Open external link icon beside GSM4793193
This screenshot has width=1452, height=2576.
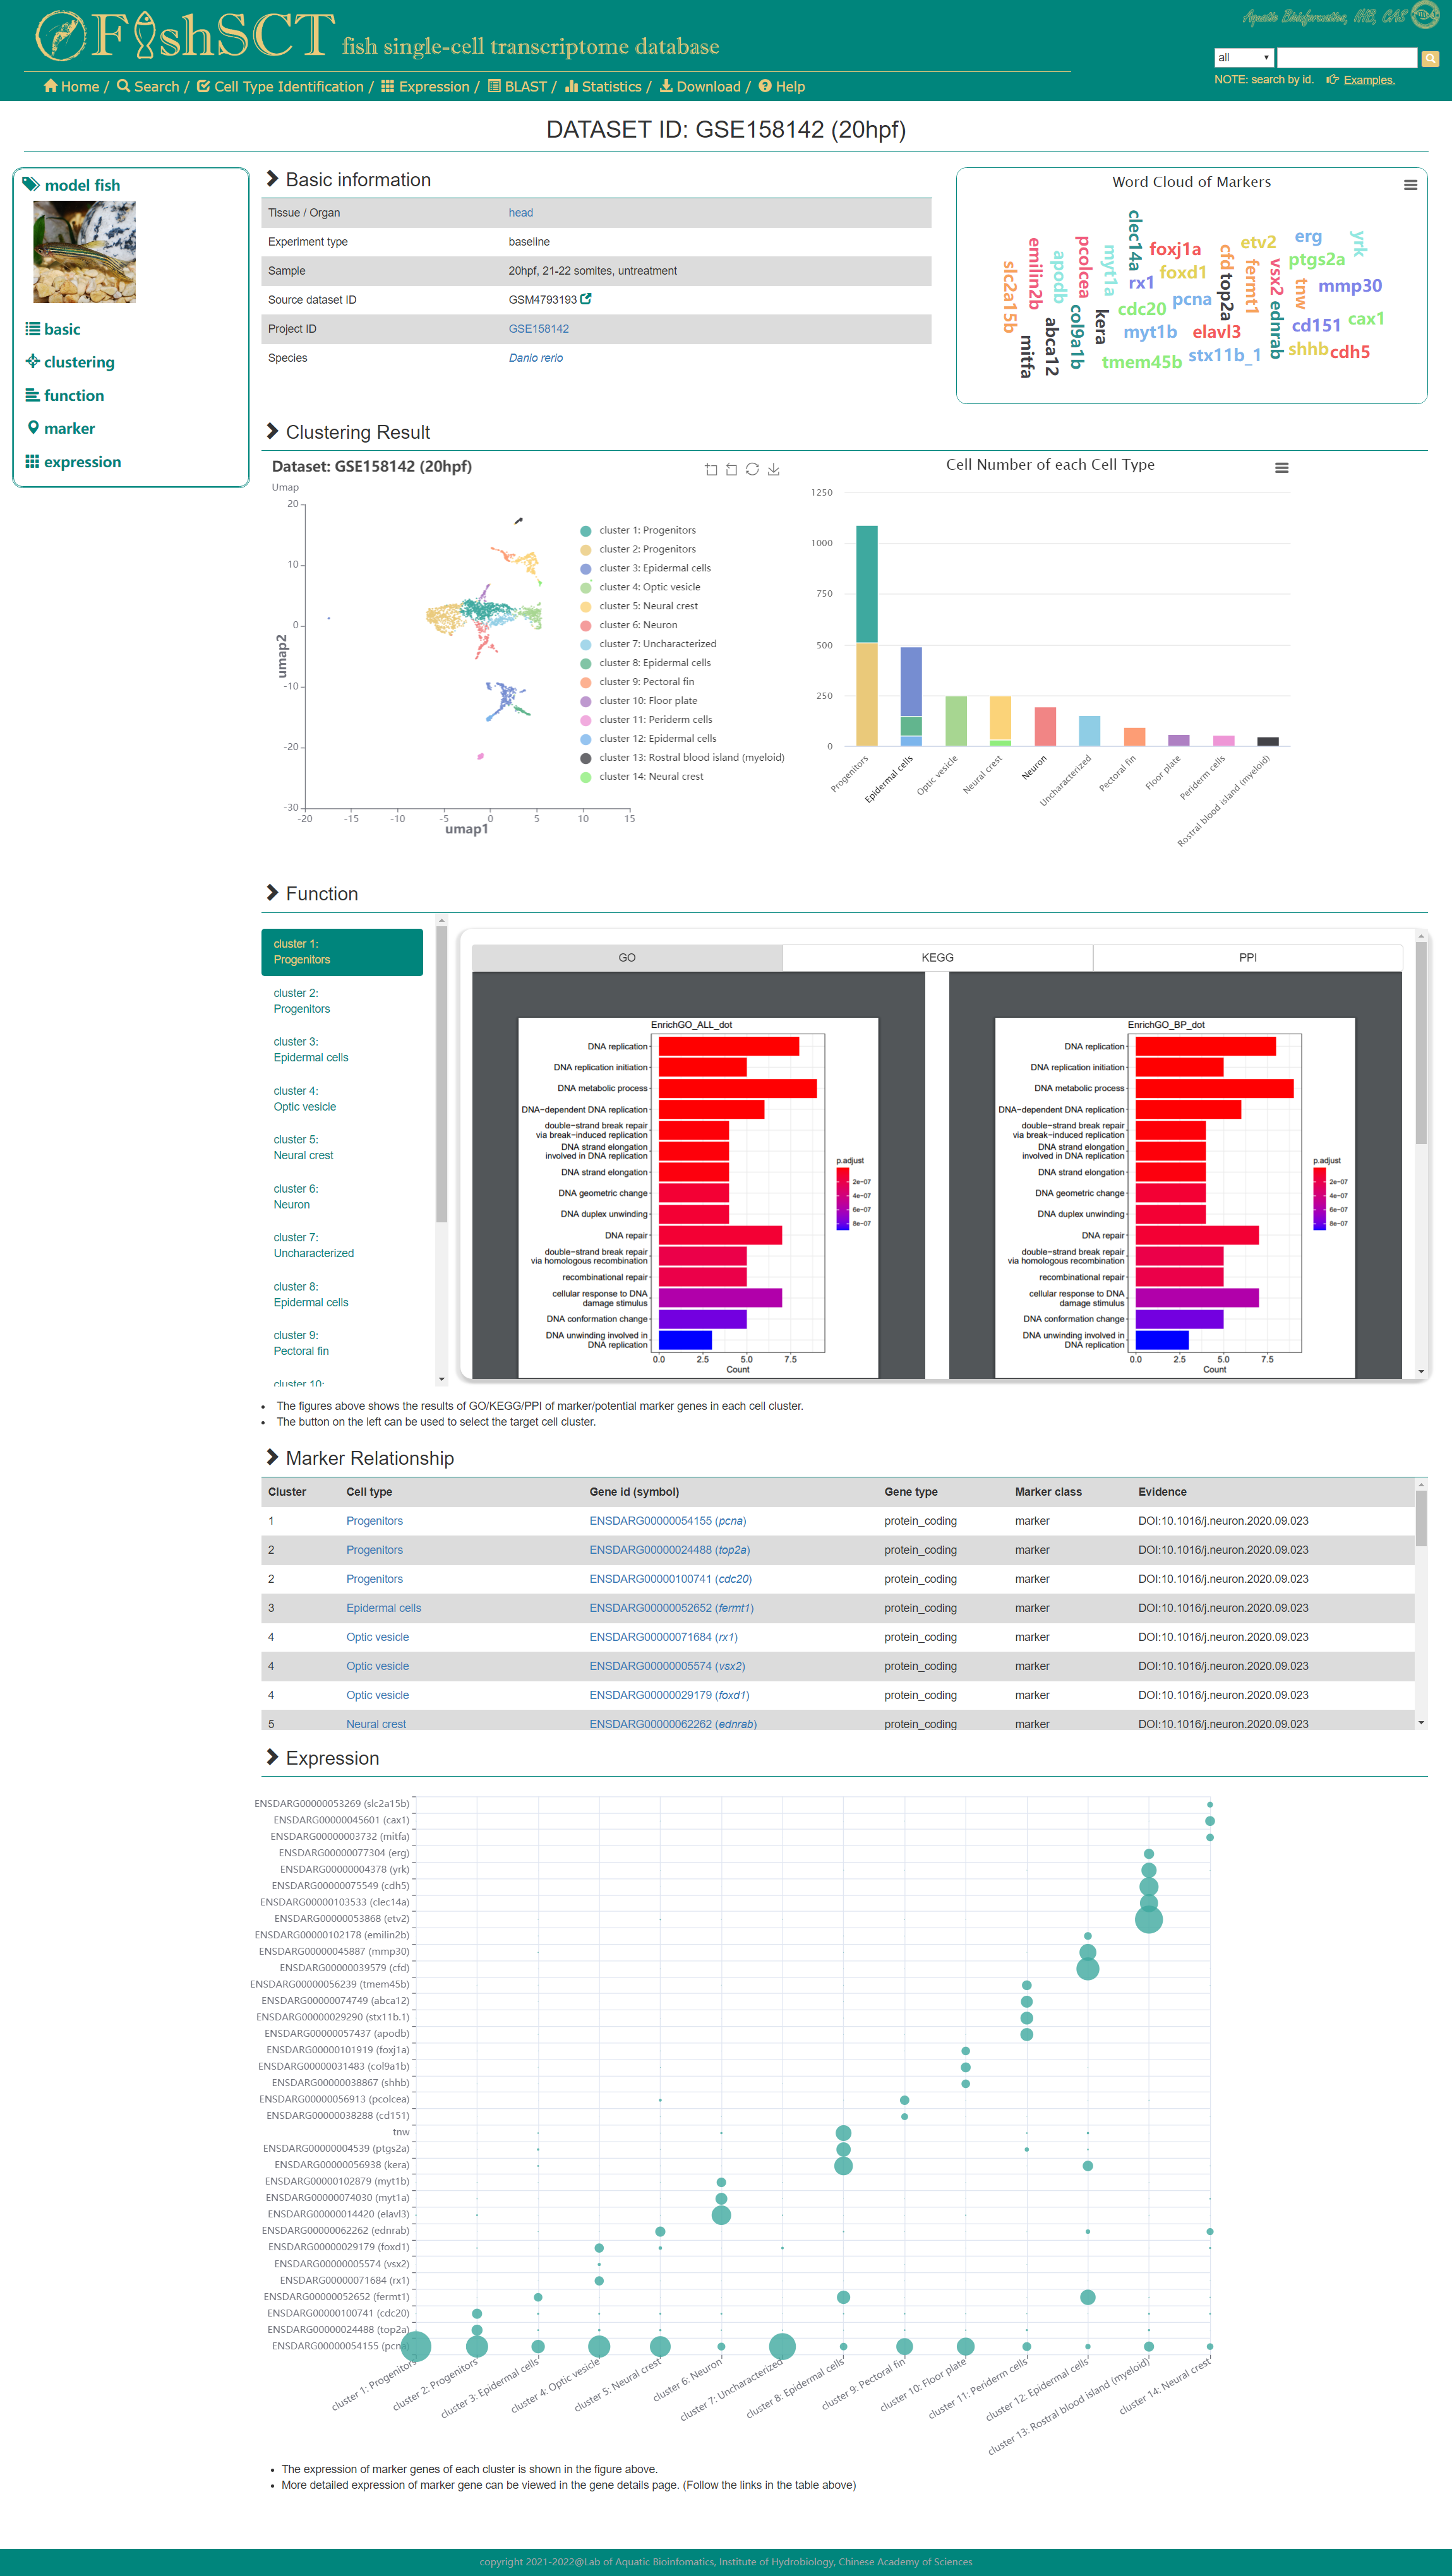click(x=586, y=299)
